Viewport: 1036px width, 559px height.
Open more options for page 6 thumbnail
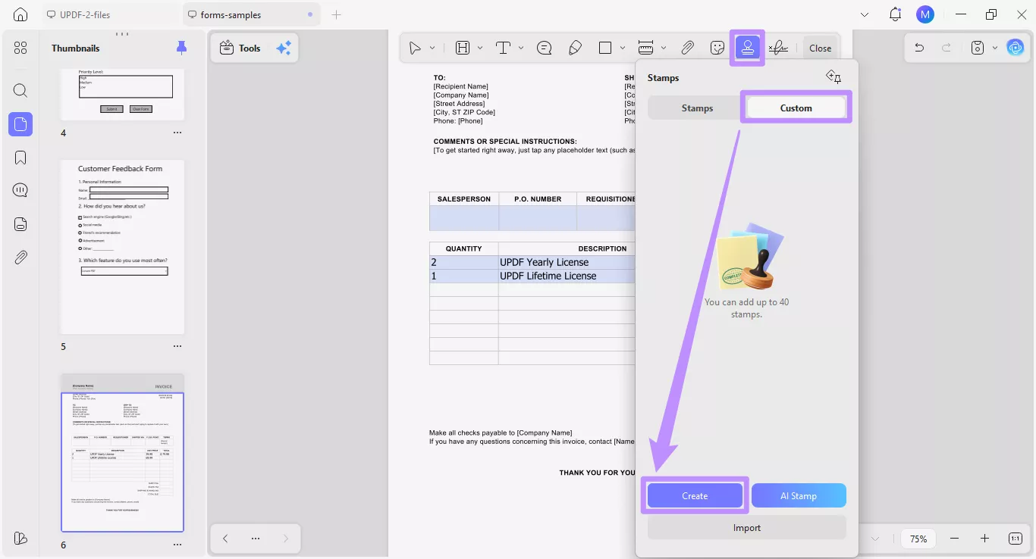[177, 545]
